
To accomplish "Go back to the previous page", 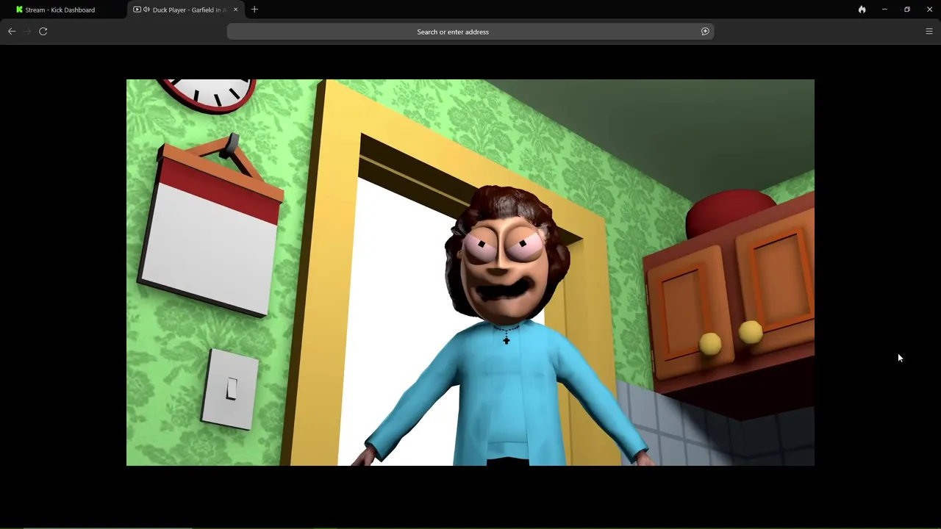I will tap(12, 31).
